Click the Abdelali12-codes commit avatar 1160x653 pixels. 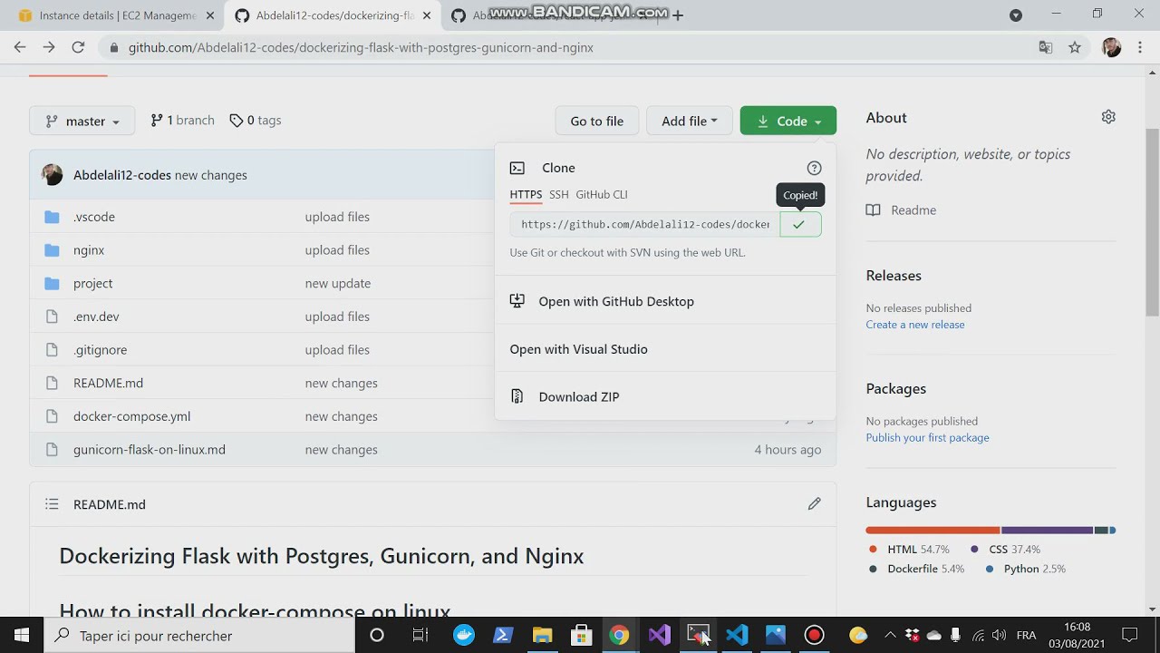coord(53,175)
